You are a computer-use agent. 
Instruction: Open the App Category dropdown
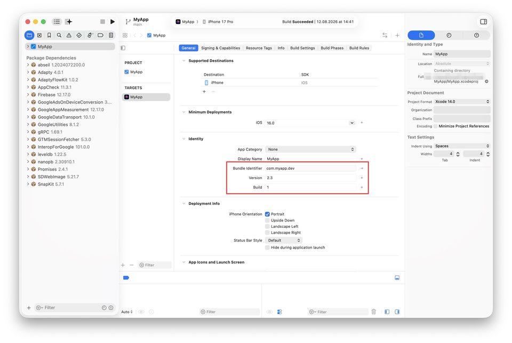click(310, 149)
